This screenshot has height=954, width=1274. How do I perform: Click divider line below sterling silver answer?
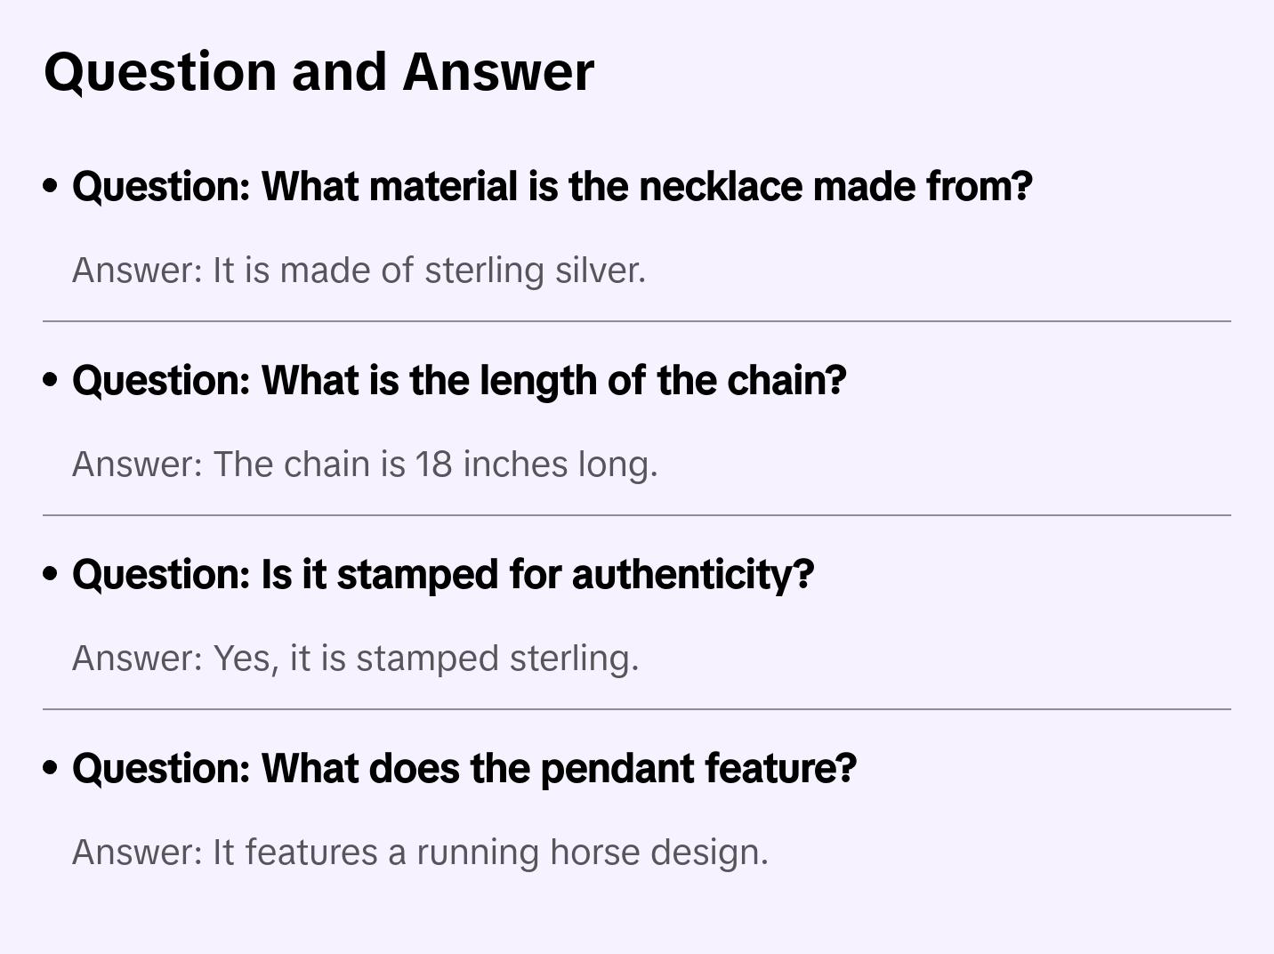637,321
